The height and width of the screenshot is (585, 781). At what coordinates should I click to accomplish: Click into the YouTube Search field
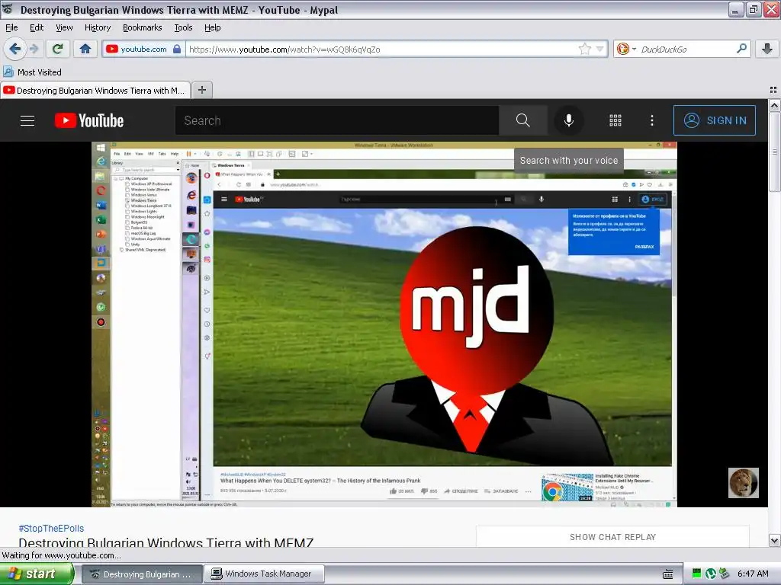[336, 120]
